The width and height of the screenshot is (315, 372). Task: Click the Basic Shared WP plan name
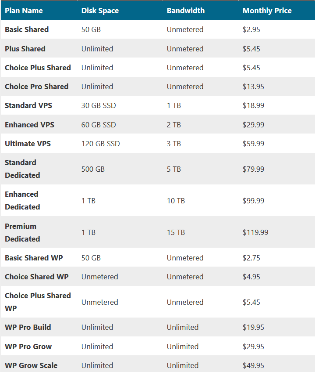click(34, 258)
